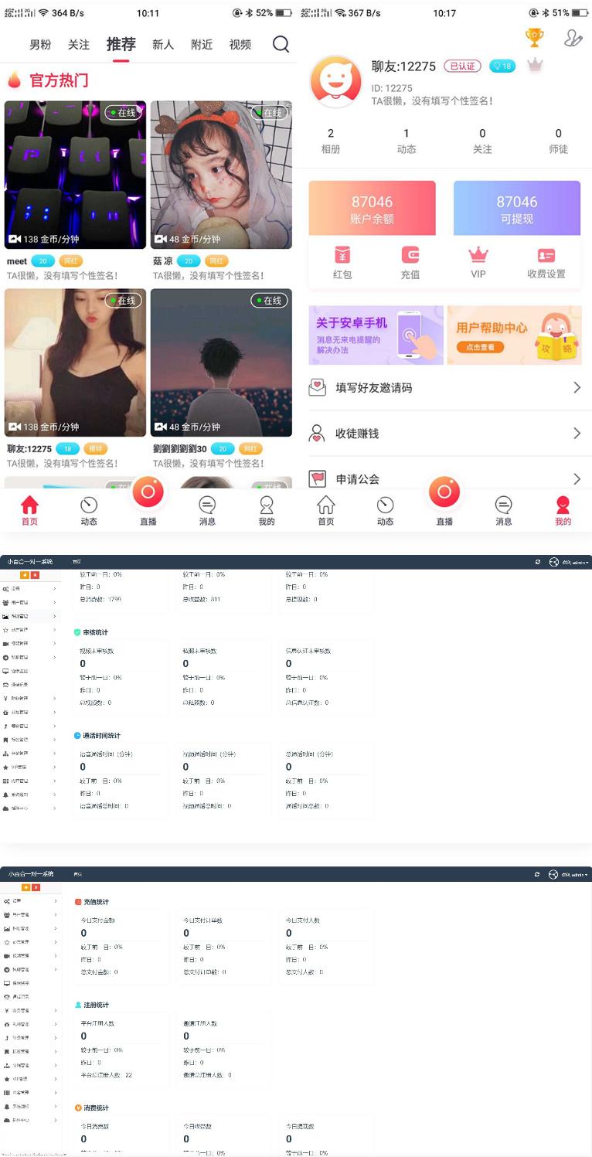Open 消息 messages in left bottom bar
The height and width of the screenshot is (1157, 592).
(207, 510)
